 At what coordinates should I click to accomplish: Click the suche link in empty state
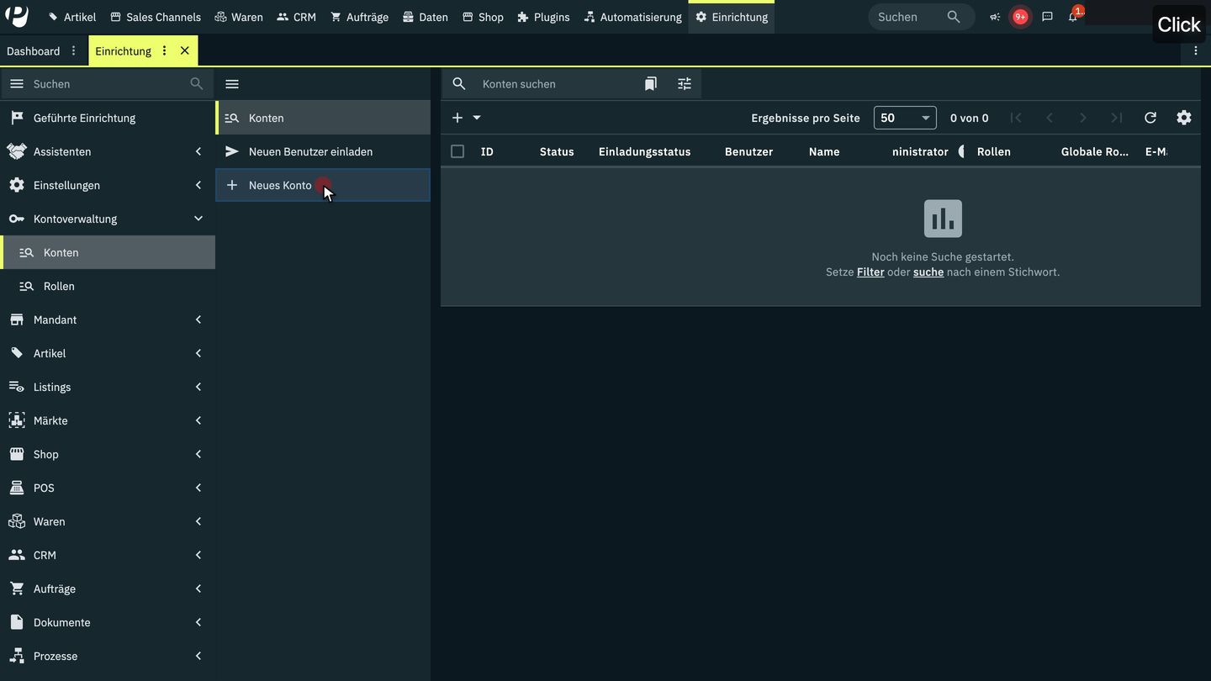coord(928,272)
